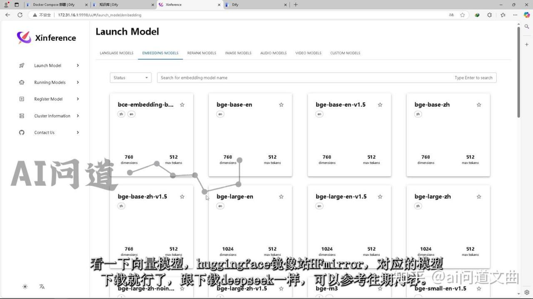Click the Running Models icon in sidebar
The width and height of the screenshot is (533, 299).
pos(22,82)
